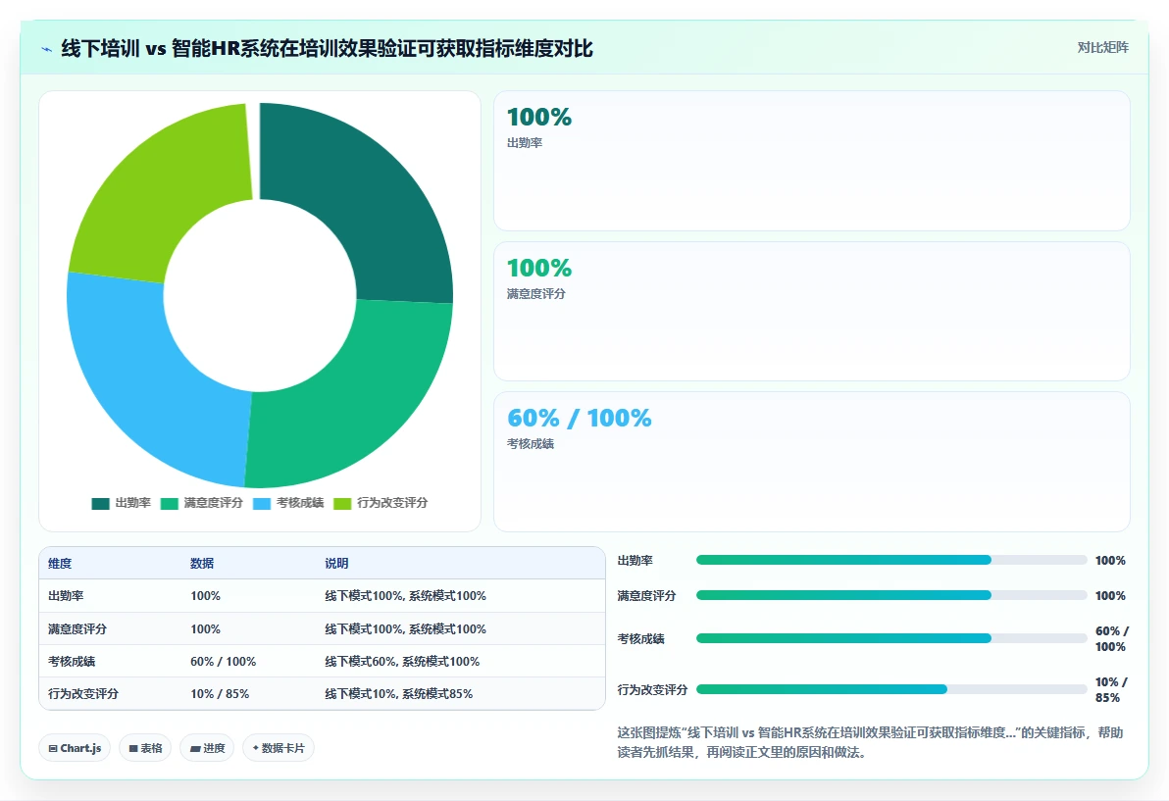Click the 满意度评分 progress bar
Viewport: 1169px width, 801px height.
click(x=891, y=595)
